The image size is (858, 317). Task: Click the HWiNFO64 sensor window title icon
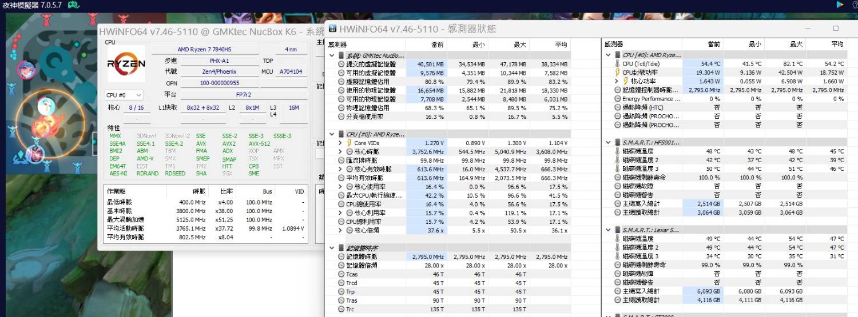click(332, 29)
